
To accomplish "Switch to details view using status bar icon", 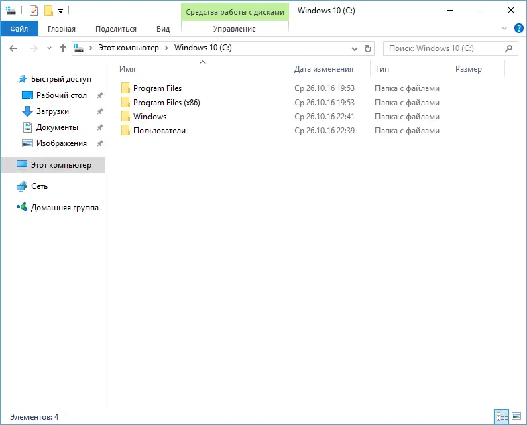I will tap(502, 416).
